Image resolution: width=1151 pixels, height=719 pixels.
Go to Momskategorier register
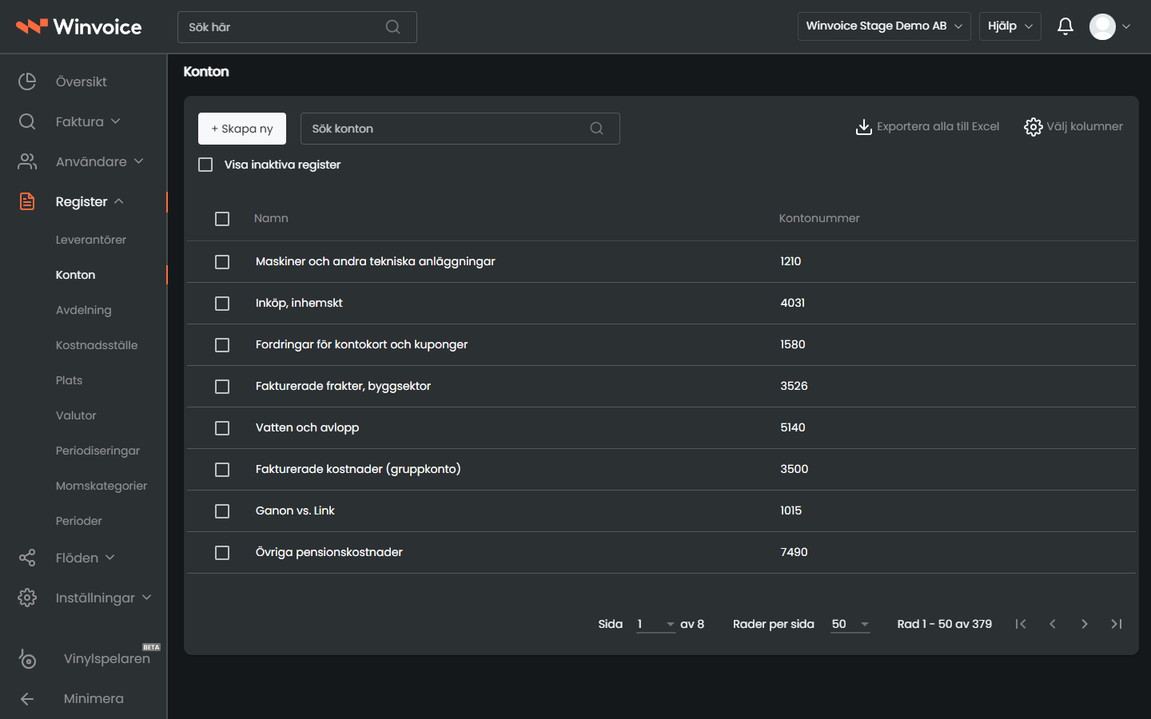(102, 486)
